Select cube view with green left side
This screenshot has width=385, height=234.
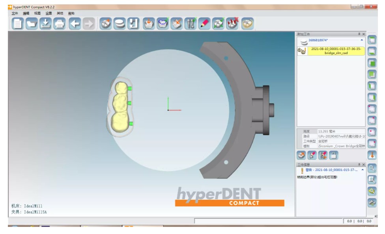click(x=372, y=86)
